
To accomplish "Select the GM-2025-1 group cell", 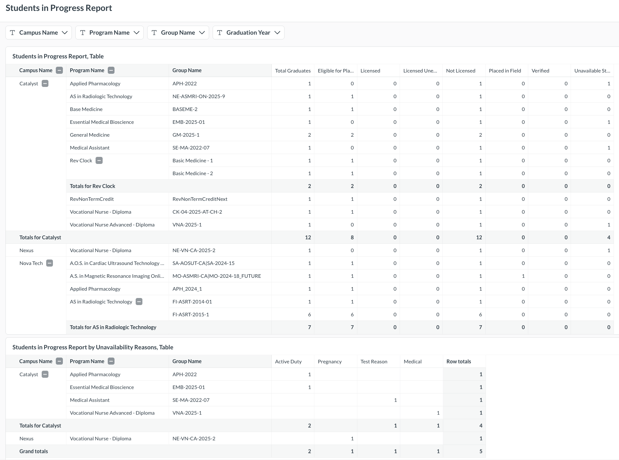I will point(220,135).
